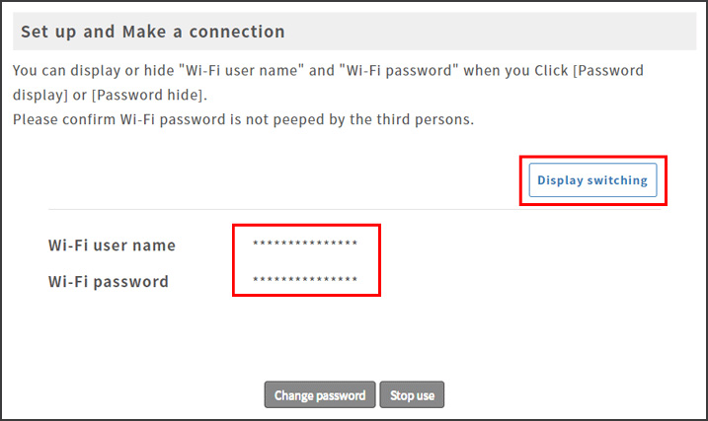The height and width of the screenshot is (421, 708).
Task: Click the Display switching button
Action: (x=592, y=180)
